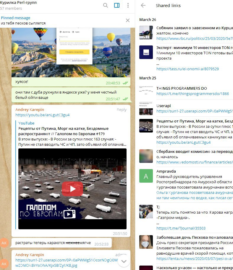Click the растраты теперь караются message
This screenshot has width=233, height=270.
point(62,243)
